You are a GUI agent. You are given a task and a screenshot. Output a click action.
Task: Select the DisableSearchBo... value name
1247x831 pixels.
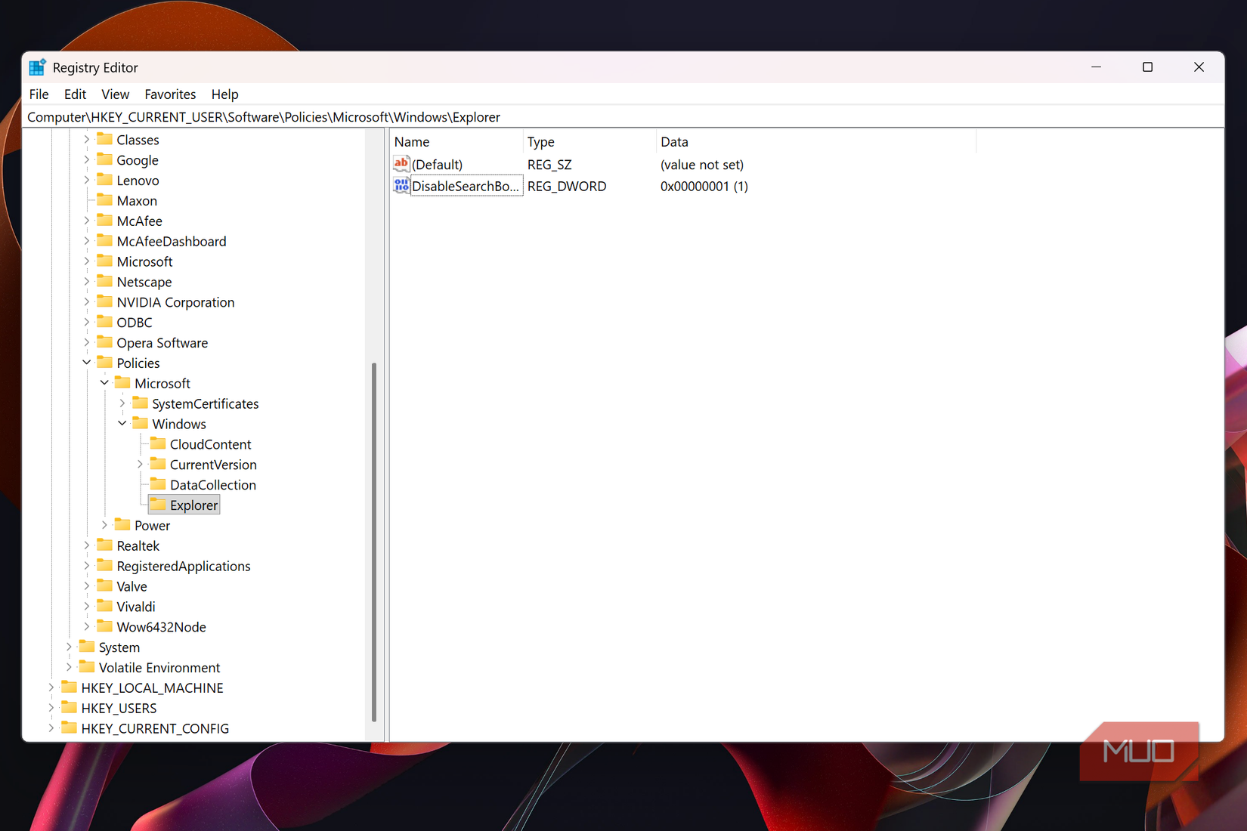(466, 186)
